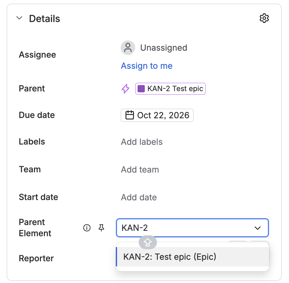Image resolution: width=289 pixels, height=283 pixels.
Task: Click Add team field
Action: point(140,170)
